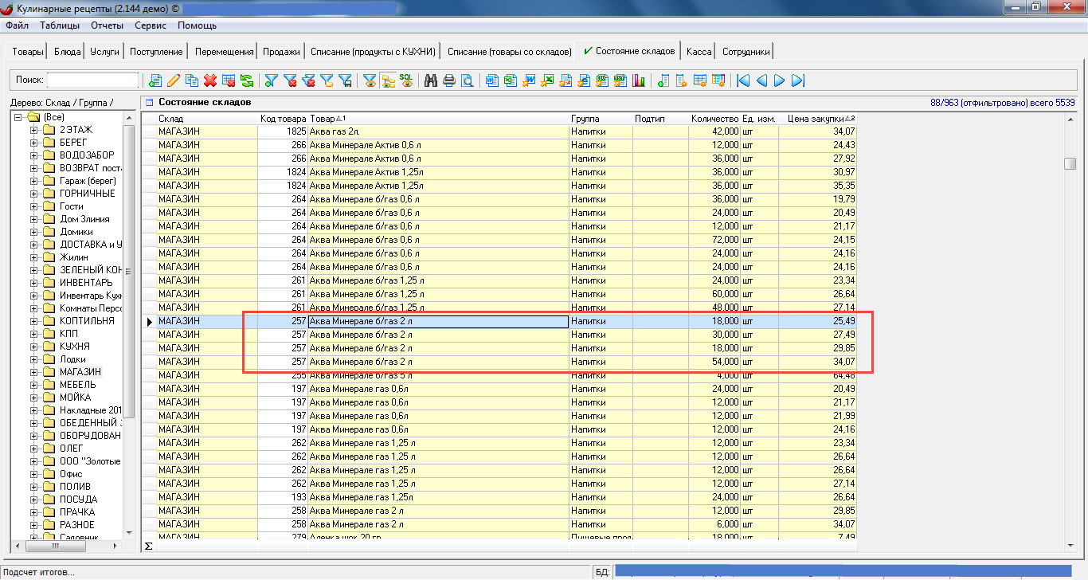Click the Поиск search input field
This screenshot has height=580, width=1088.
[x=92, y=80]
